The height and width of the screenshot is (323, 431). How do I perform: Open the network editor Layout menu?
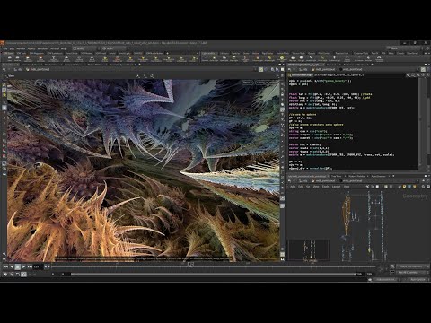[337, 187]
